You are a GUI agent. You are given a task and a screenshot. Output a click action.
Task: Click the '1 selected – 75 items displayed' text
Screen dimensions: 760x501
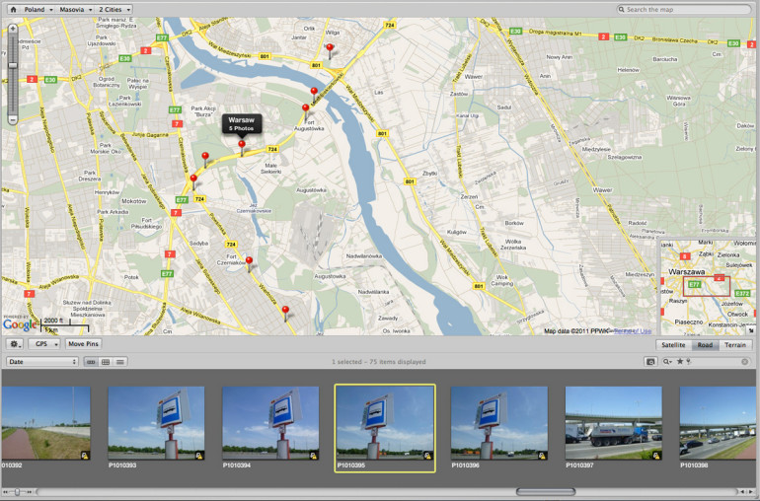pyautogui.click(x=379, y=362)
